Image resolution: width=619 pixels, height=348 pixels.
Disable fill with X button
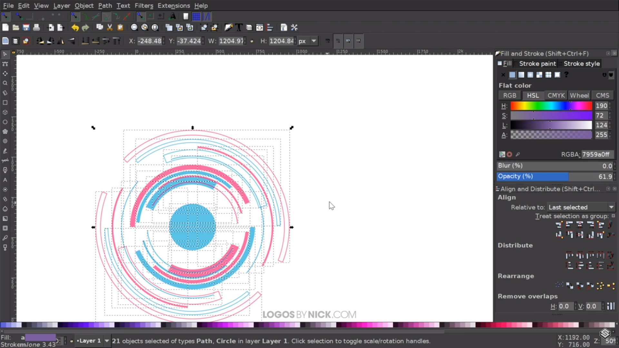point(503,74)
